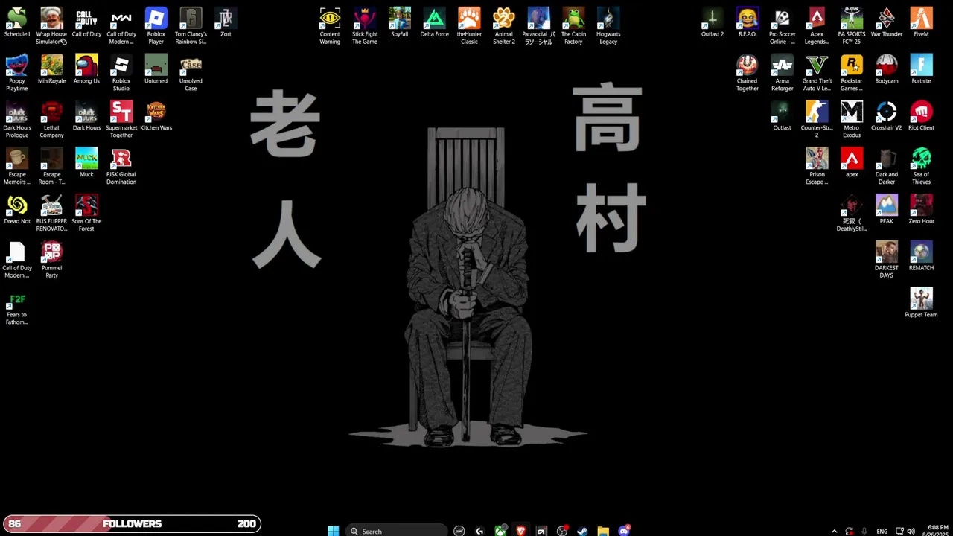Open the War Thunder icon
Image resolution: width=953 pixels, height=536 pixels.
[x=887, y=23]
